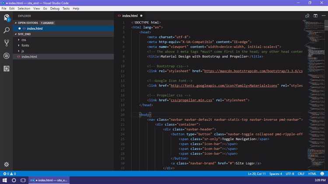Open the Extensions view
328x184 pixels.
click(7, 69)
